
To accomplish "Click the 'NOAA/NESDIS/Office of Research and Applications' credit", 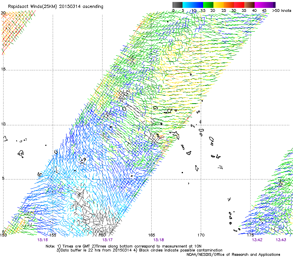I will pos(233,255).
